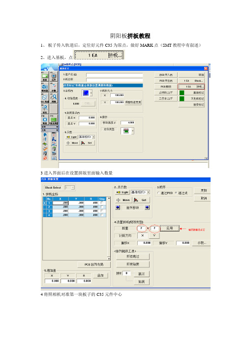Click the 板名称 board name field
244x345 pixels.
click(x=114, y=80)
